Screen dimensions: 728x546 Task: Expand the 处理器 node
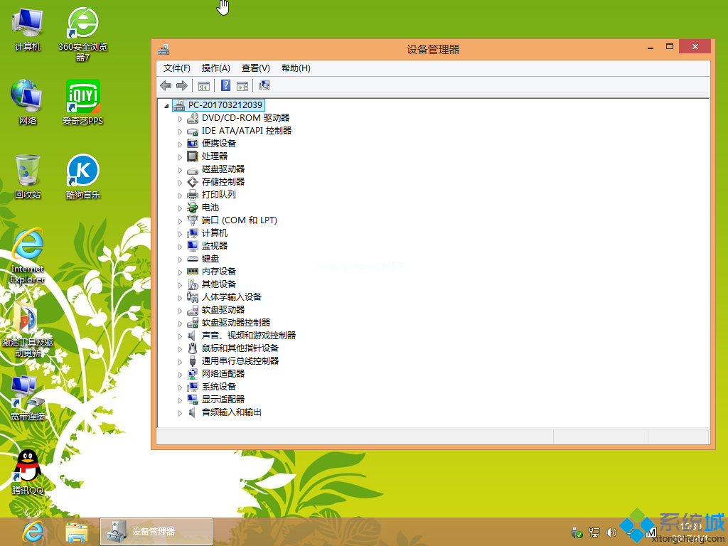180,156
